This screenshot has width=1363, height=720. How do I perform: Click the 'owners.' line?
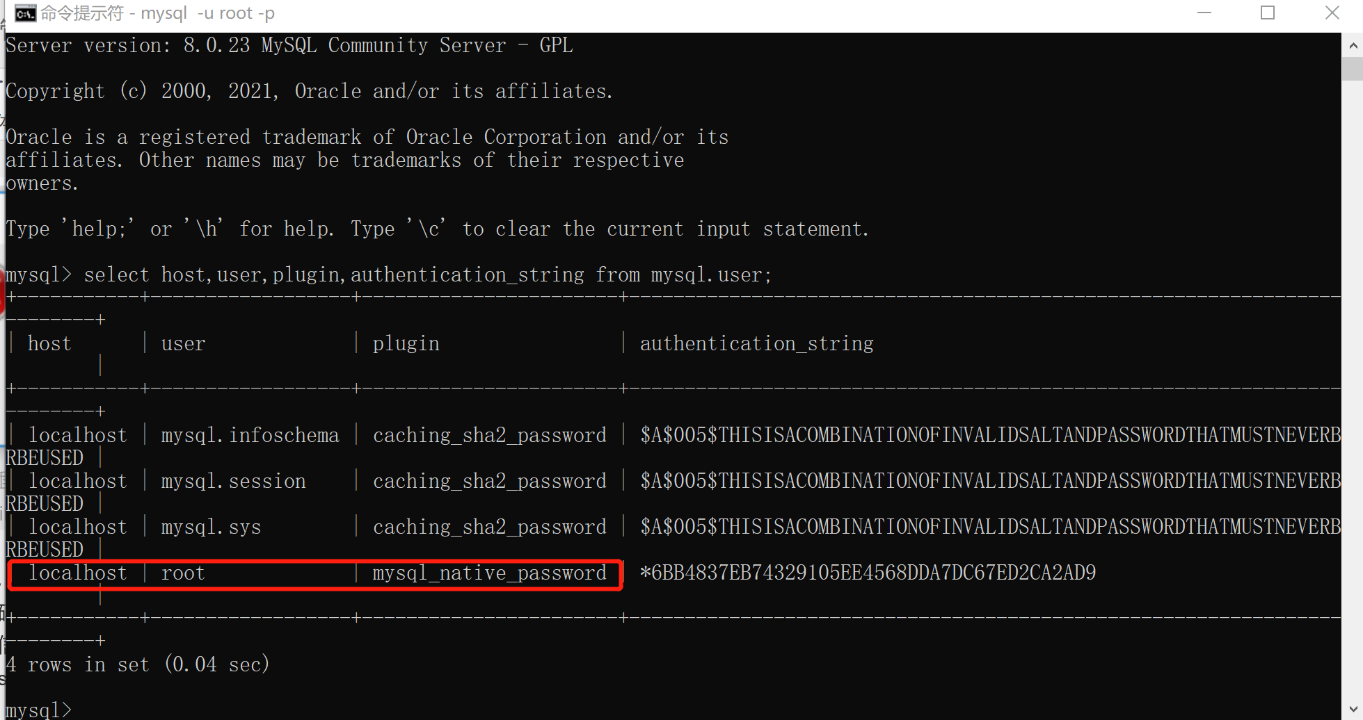click(42, 183)
